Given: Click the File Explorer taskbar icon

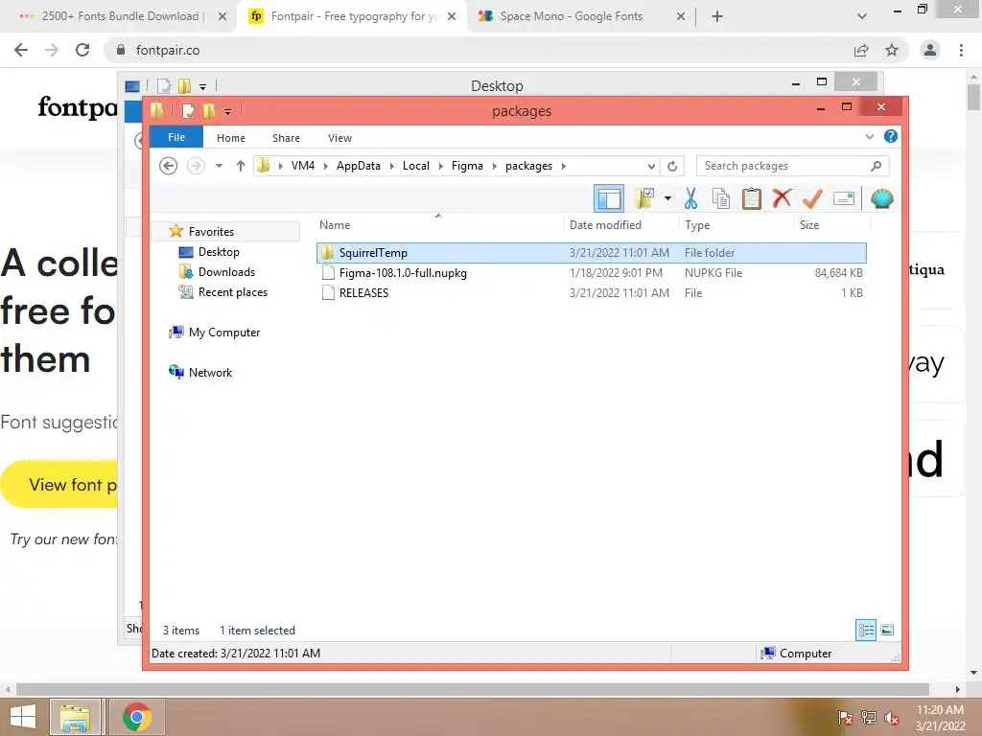Looking at the screenshot, I should point(75,717).
